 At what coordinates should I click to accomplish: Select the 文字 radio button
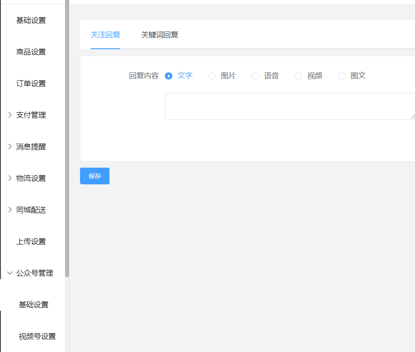point(169,76)
